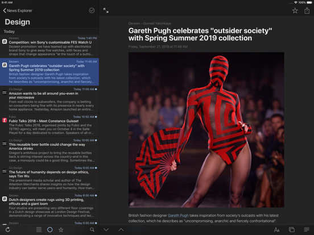The height and width of the screenshot is (235, 314).
Task: Open Amazon microwave article in list
Action: click(49, 99)
